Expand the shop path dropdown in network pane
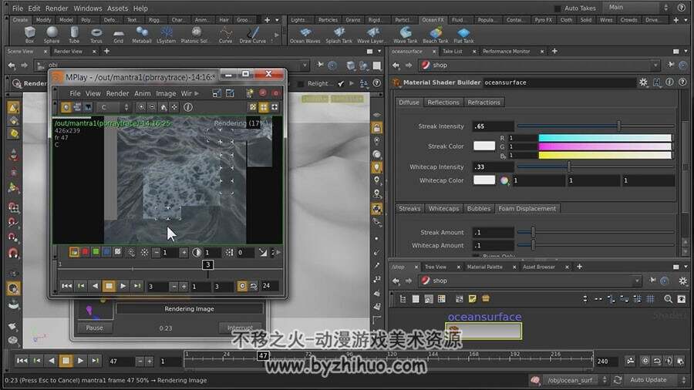Viewport: 694px width, 390px height. 637,281
